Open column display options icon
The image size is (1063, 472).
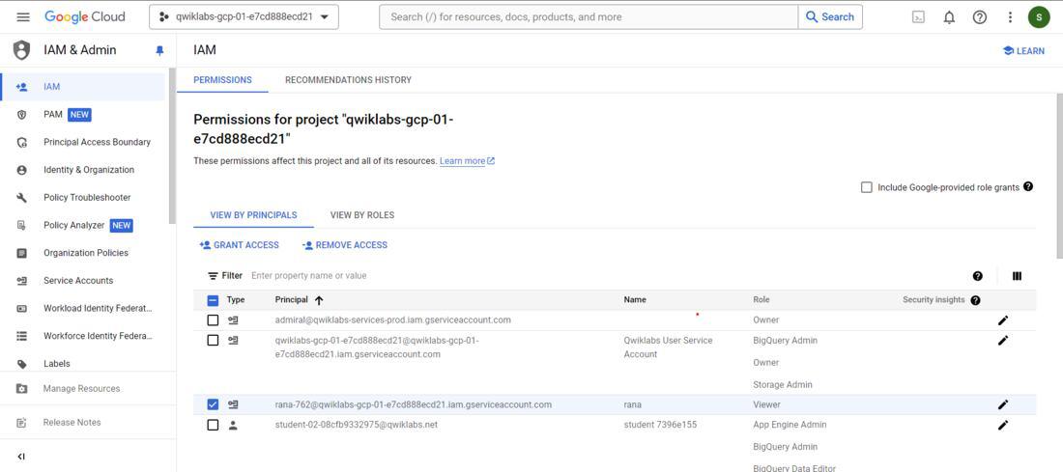coord(1017,276)
